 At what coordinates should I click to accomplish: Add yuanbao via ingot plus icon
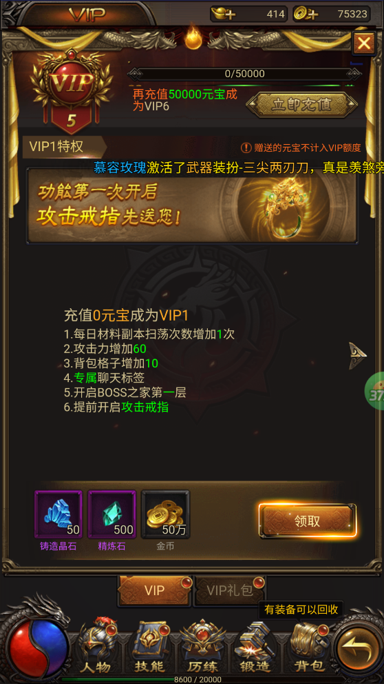[224, 14]
